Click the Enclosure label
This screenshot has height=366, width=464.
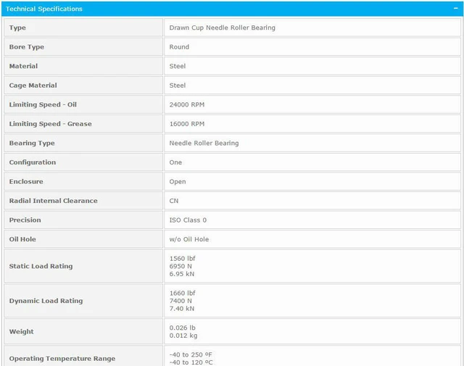[26, 181]
